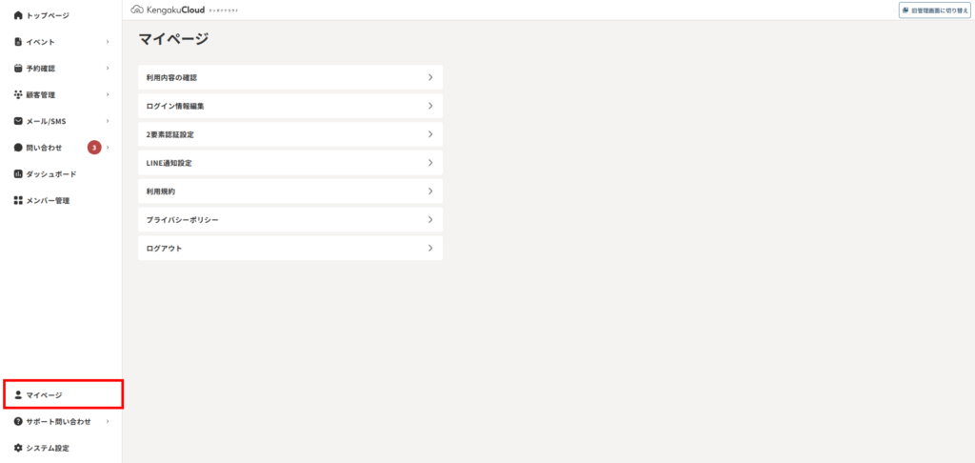Click the chart icon beside ダッシュボード
Screen dimensions: 975x463
pyautogui.click(x=18, y=174)
